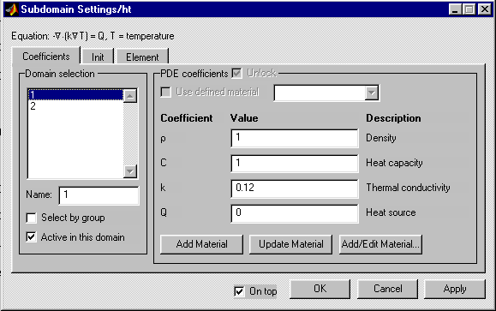
Task: Toggle the Unlock checkbox
Action: 237,74
